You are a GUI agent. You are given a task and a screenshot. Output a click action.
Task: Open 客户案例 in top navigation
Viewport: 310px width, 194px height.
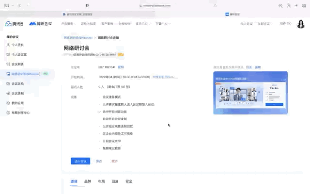pos(107,24)
